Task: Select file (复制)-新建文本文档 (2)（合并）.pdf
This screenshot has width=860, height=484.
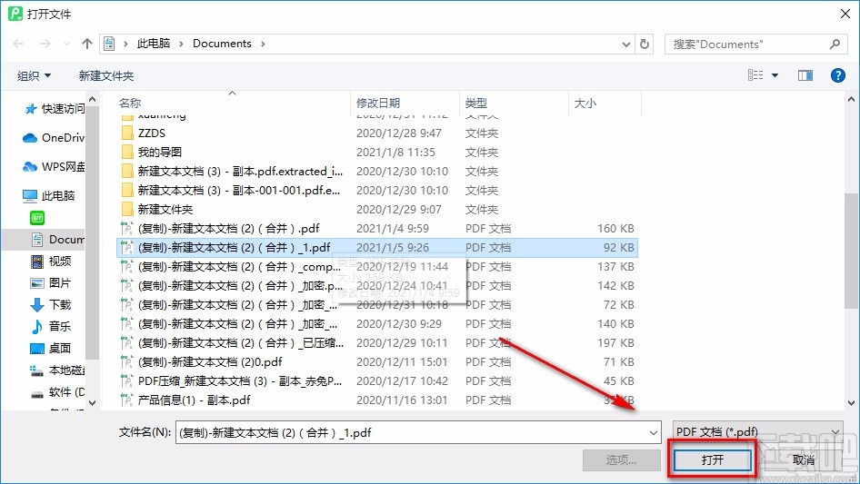Action: pos(377,229)
